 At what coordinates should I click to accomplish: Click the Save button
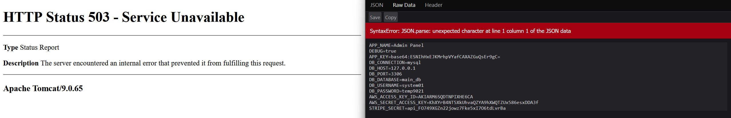(375, 17)
